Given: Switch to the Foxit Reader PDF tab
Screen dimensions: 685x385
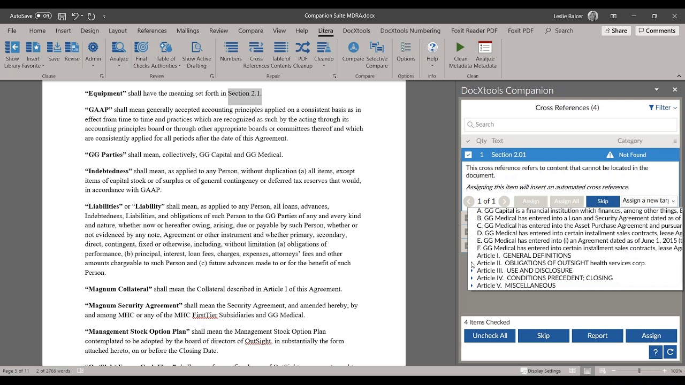Looking at the screenshot, I should [x=474, y=30].
